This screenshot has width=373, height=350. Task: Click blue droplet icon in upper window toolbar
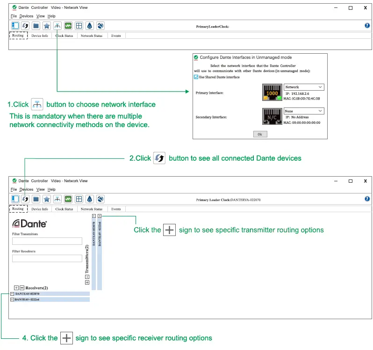point(89,26)
